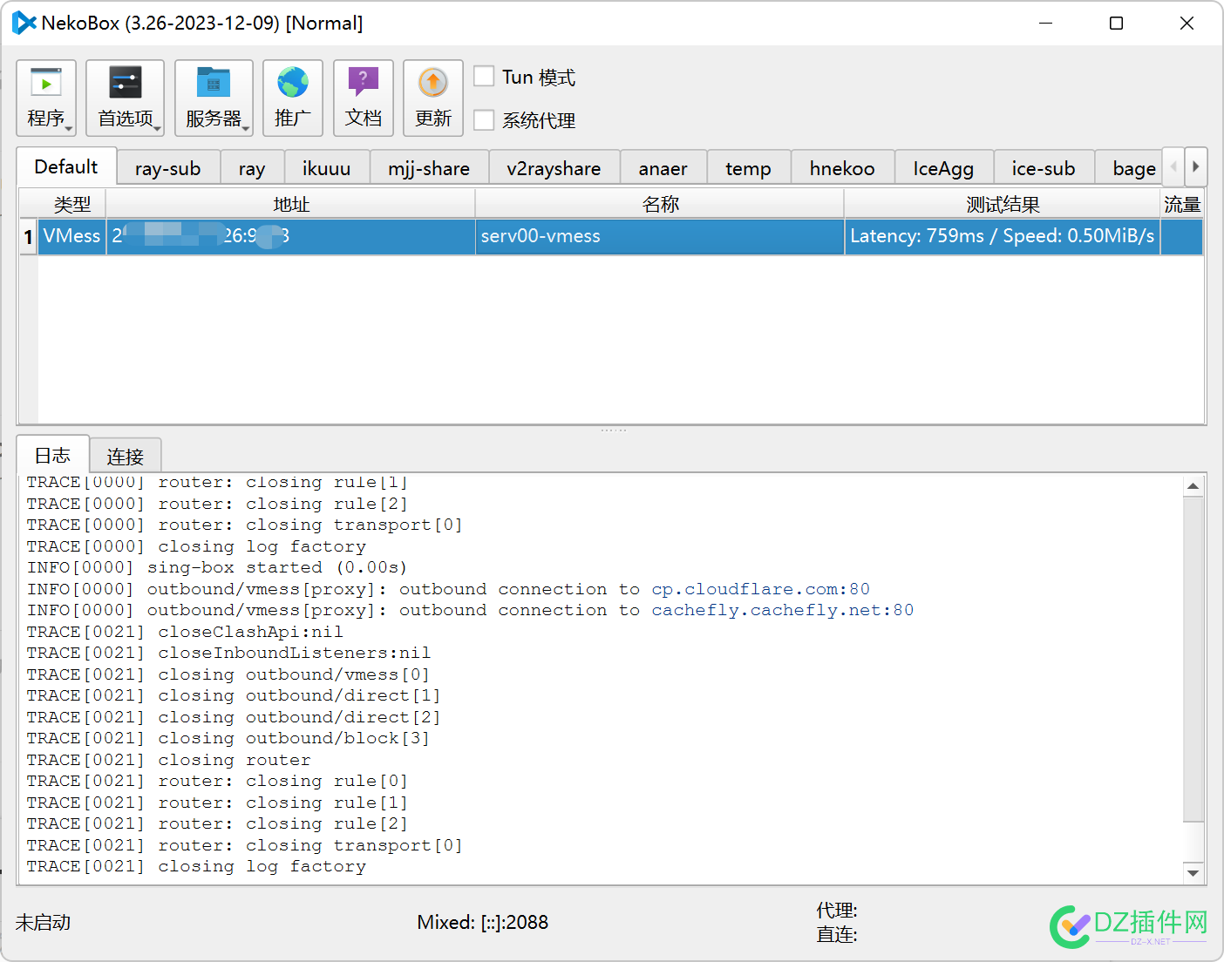
Task: Click the 'closeClashApi:nil' log line
Action: (x=185, y=632)
